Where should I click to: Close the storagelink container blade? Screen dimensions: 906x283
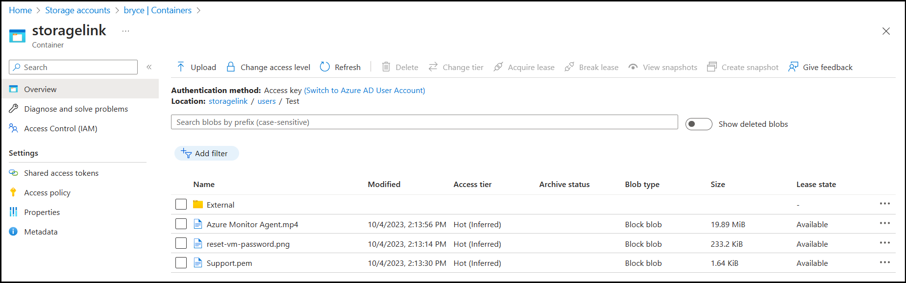886,31
